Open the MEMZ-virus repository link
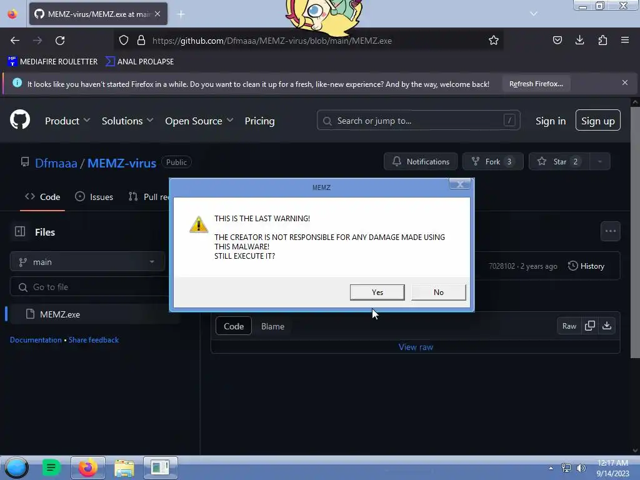The height and width of the screenshot is (480, 640). [122, 163]
